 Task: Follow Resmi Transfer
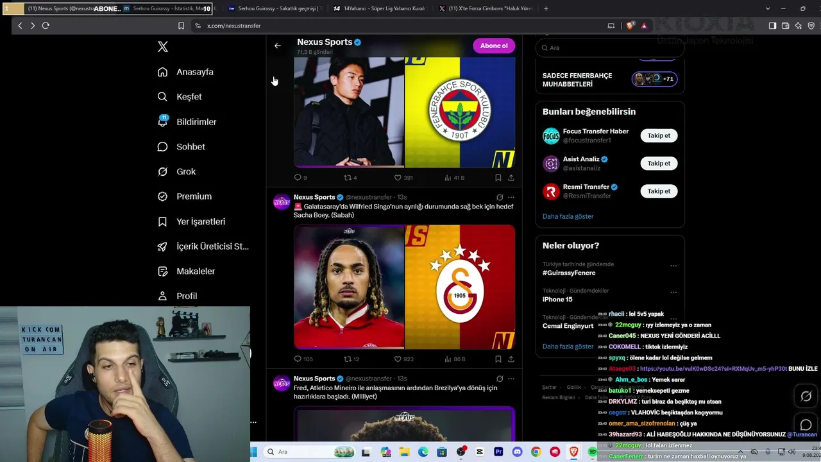tap(659, 191)
